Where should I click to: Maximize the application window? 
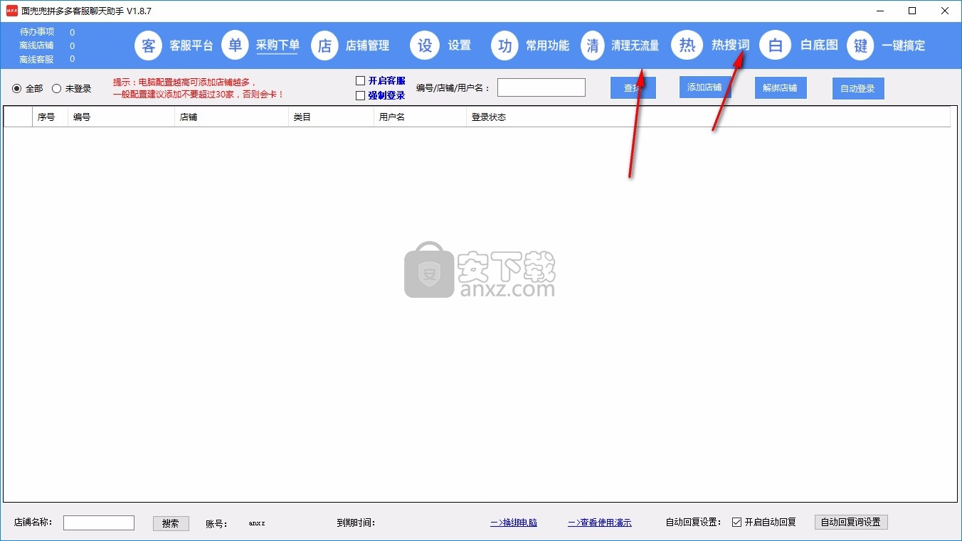click(x=912, y=11)
